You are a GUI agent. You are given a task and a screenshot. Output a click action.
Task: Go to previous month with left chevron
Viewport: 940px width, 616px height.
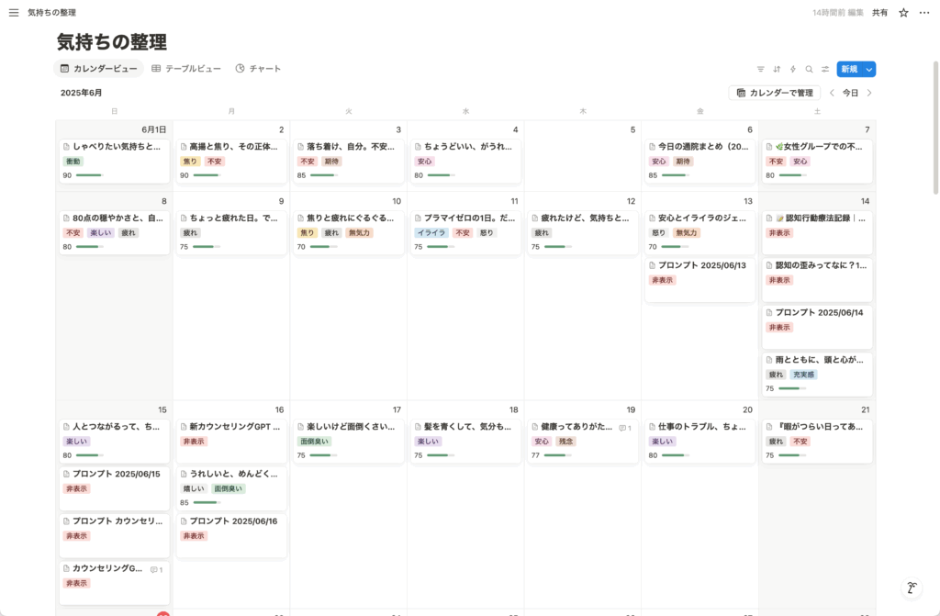(x=832, y=93)
